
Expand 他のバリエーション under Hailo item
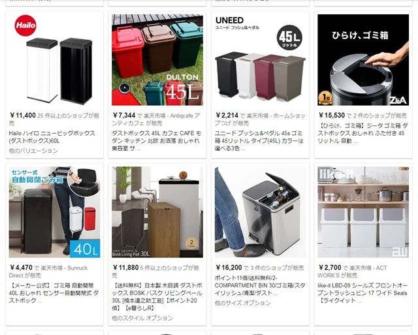point(33,151)
